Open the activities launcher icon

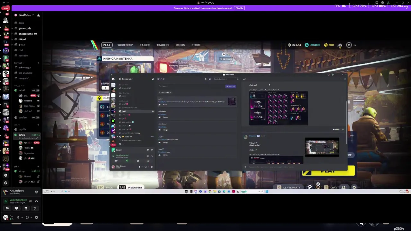tap(26, 208)
